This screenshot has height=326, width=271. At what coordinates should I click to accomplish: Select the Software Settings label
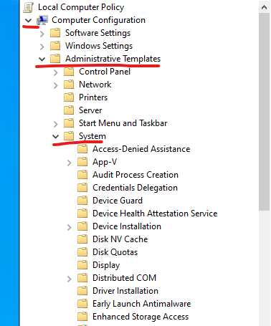point(98,33)
